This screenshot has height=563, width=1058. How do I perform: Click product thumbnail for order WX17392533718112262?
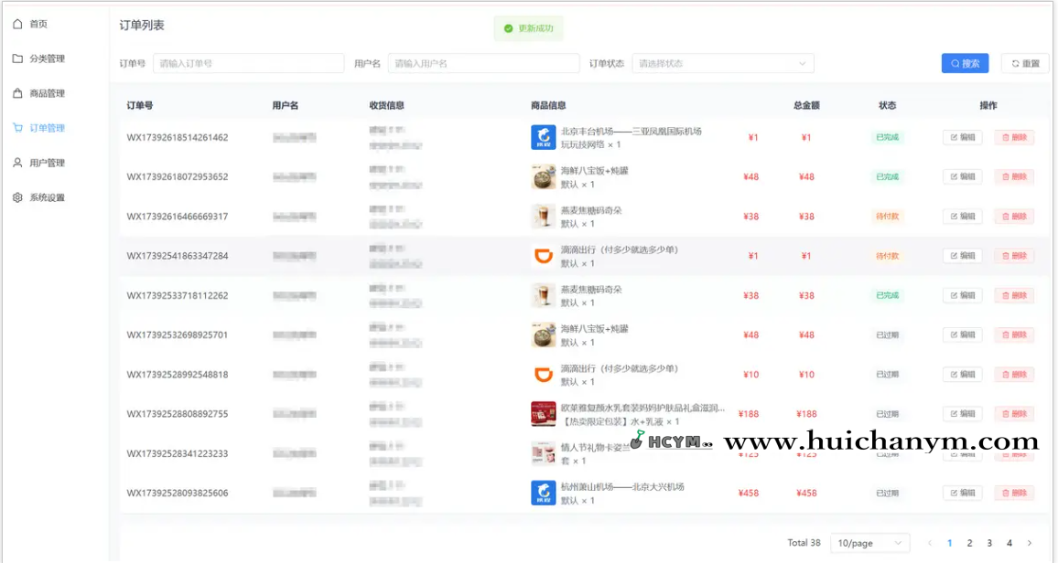(x=543, y=295)
